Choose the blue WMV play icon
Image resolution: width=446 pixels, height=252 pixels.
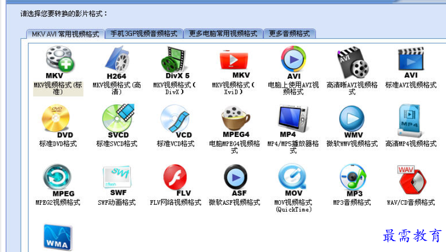click(x=352, y=122)
